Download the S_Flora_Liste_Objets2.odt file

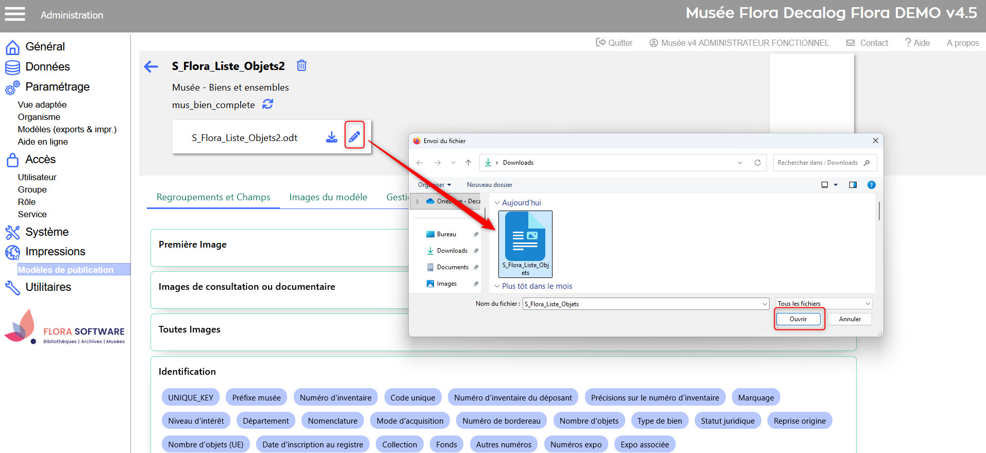coord(331,137)
